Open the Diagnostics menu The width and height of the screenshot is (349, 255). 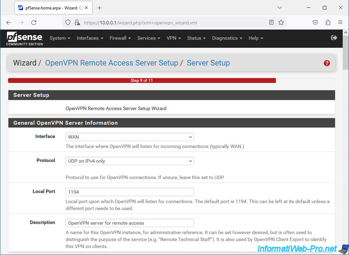coord(227,38)
